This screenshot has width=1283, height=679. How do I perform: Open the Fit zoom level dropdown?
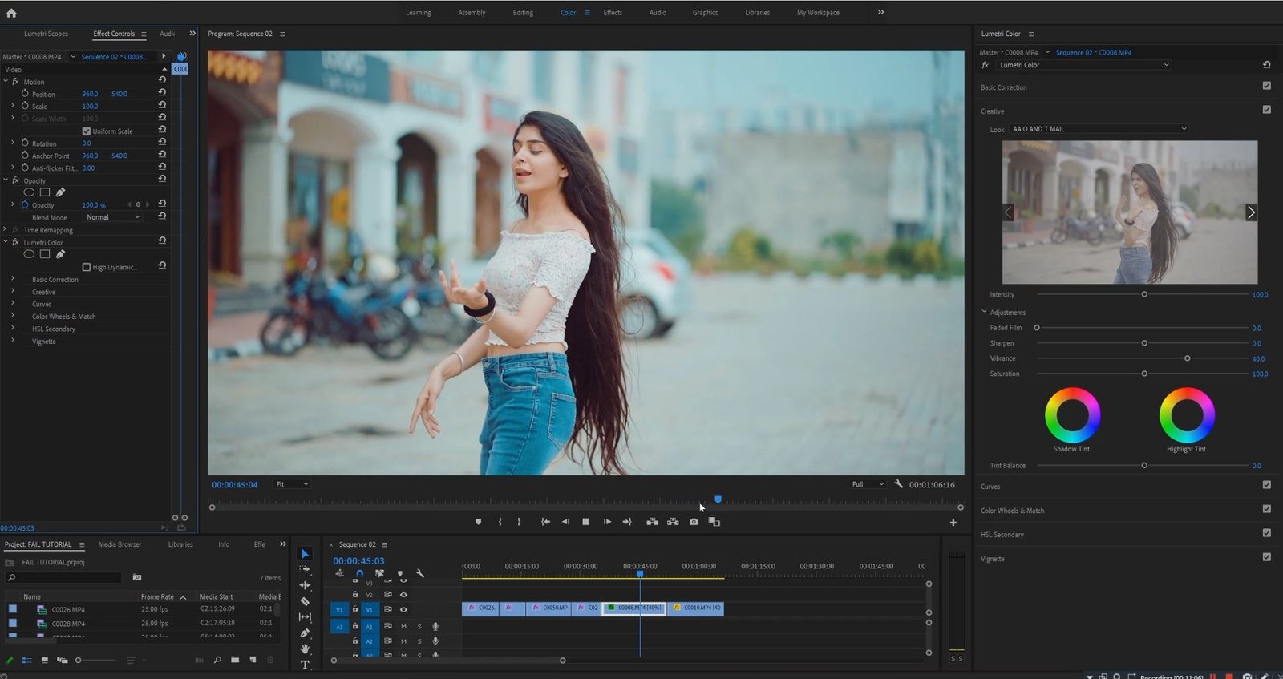pos(292,484)
